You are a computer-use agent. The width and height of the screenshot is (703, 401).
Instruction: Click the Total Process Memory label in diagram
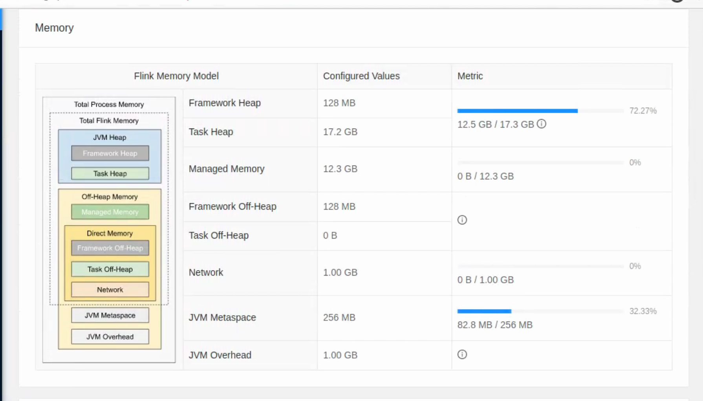point(109,105)
